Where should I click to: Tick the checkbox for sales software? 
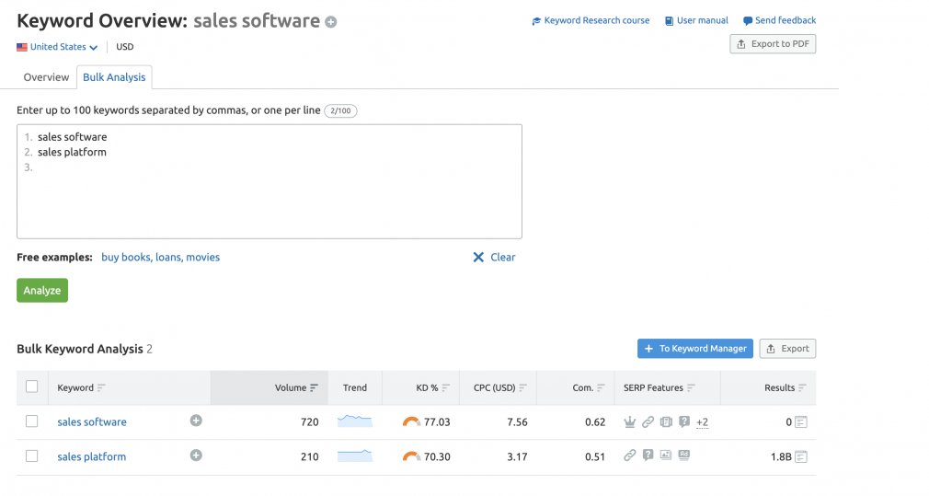32,421
